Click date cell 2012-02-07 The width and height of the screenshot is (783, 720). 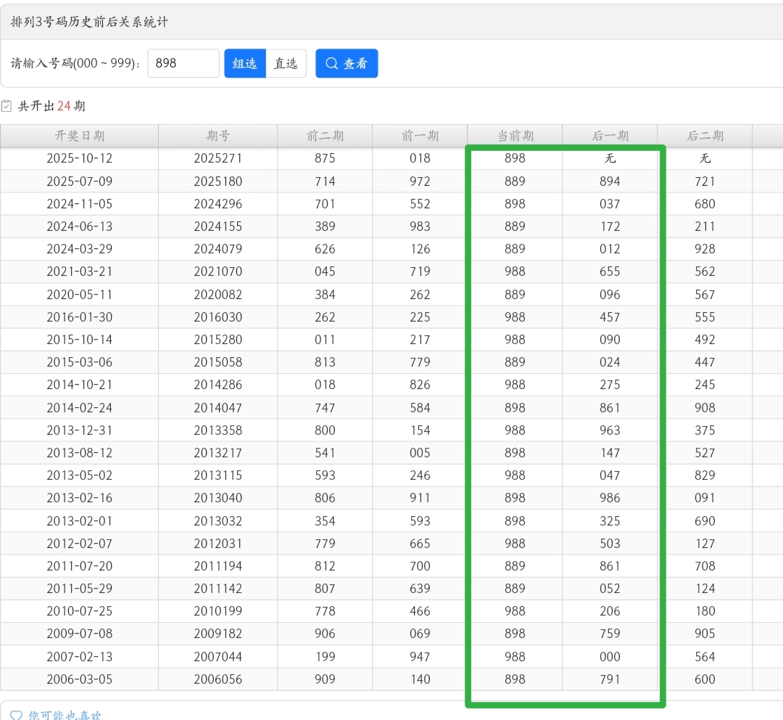80,544
